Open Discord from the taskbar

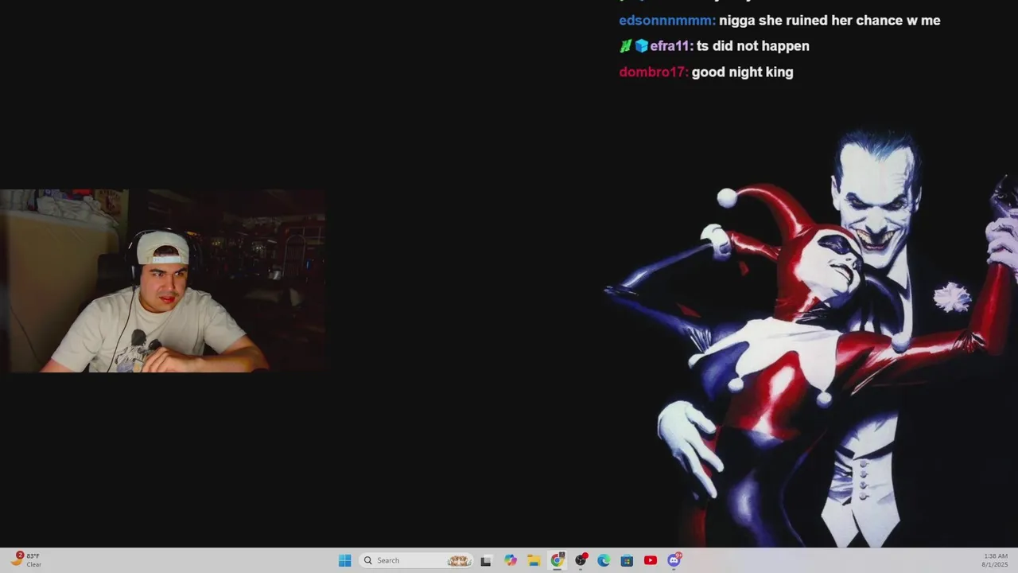tap(674, 560)
